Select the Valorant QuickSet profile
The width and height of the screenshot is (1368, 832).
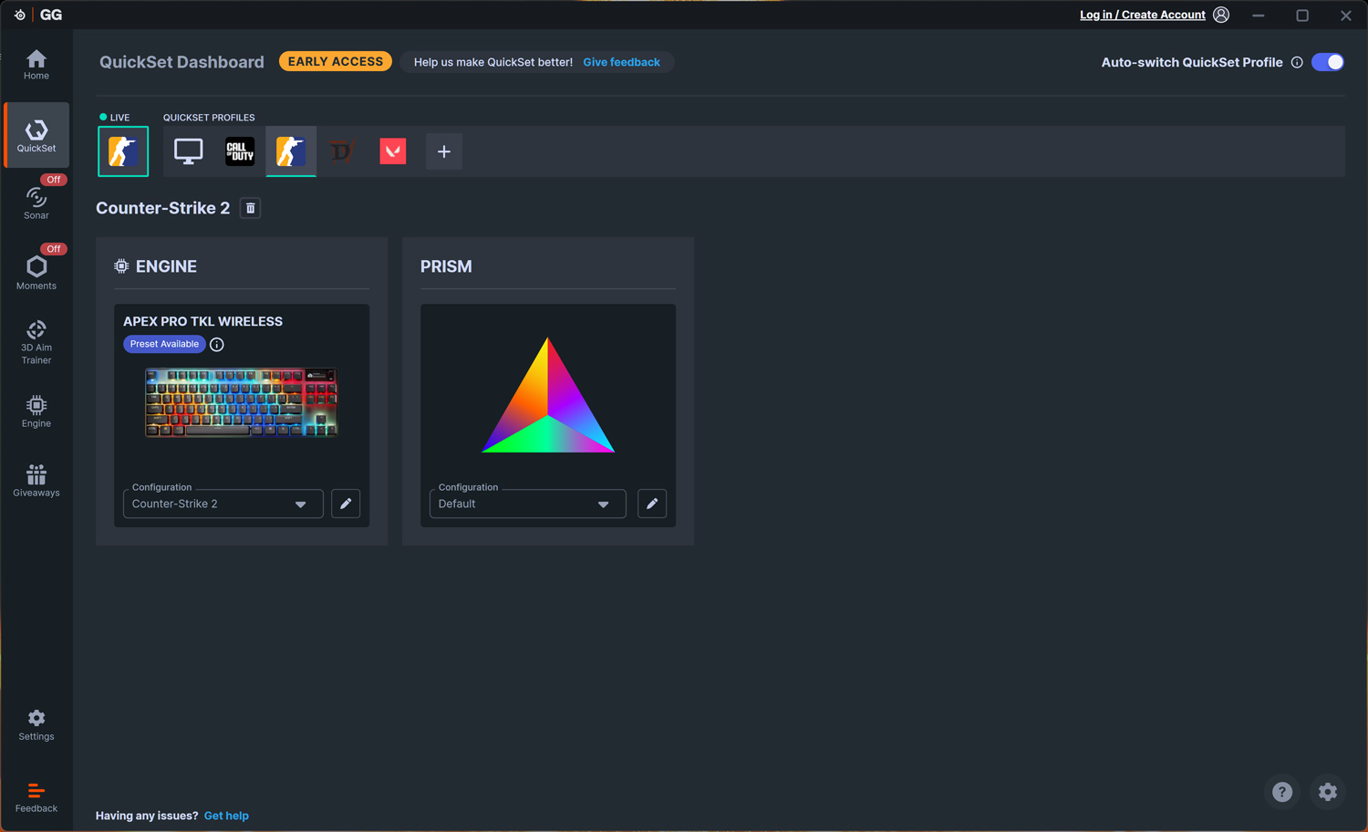393,151
